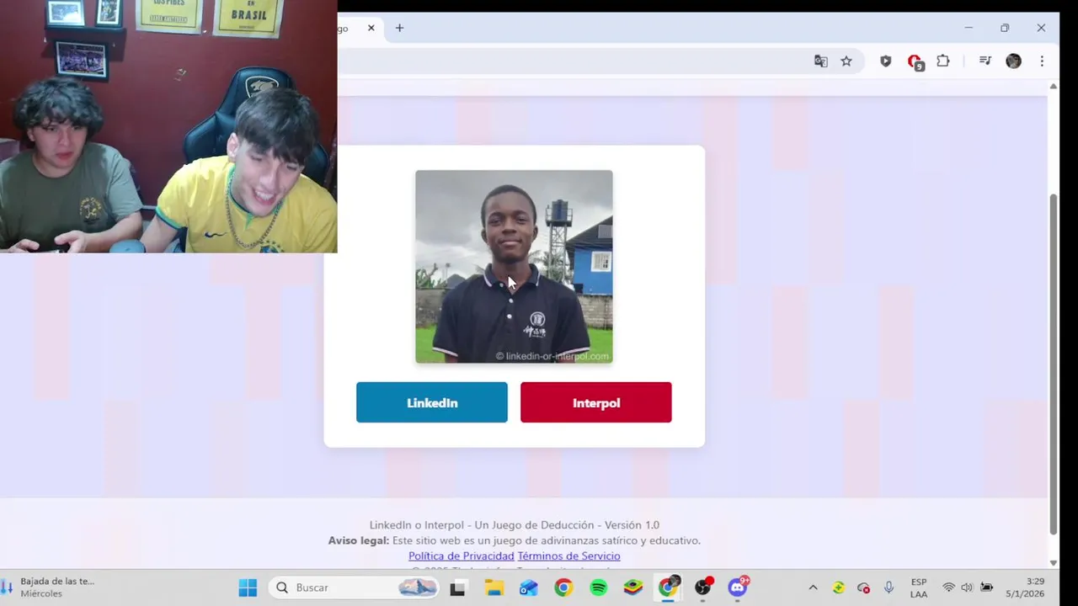This screenshot has height=606, width=1078.
Task: Click the translate page icon
Action: (821, 61)
